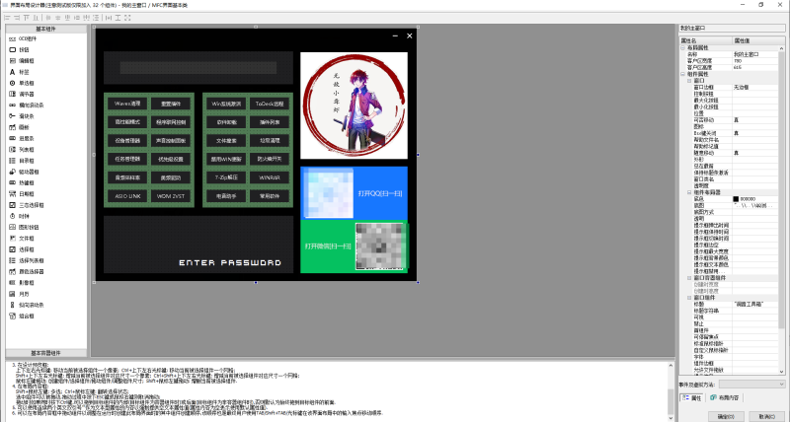Select the ASIO LINK button in design window
The width and height of the screenshot is (790, 422).
pyautogui.click(x=127, y=196)
